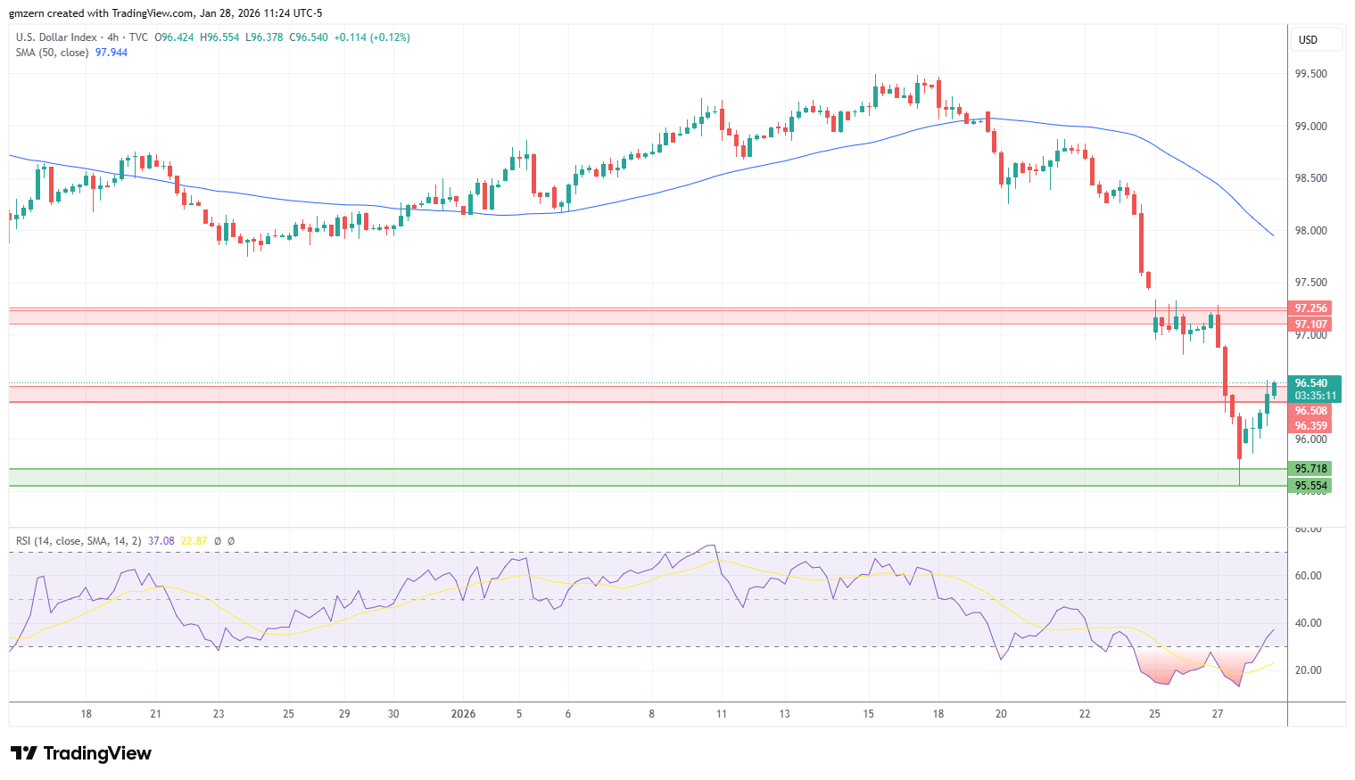Select the red 97.107 price level tag
The width and height of the screenshot is (1355, 780).
tap(1310, 324)
